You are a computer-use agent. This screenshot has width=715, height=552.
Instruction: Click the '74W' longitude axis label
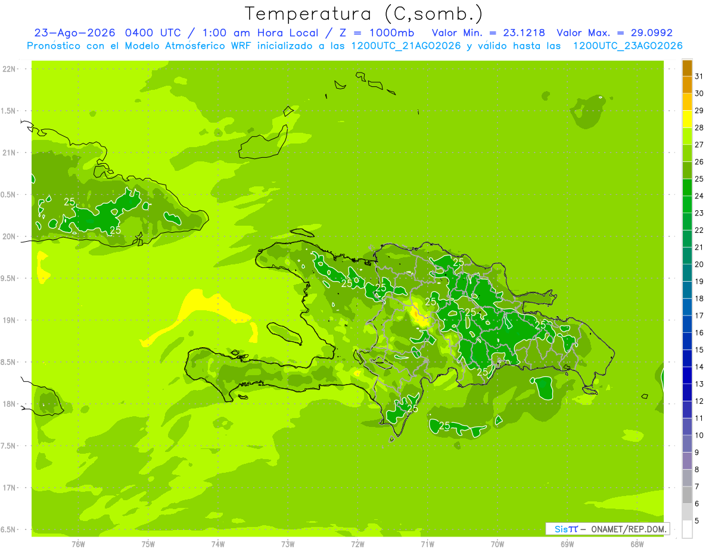click(x=218, y=544)
